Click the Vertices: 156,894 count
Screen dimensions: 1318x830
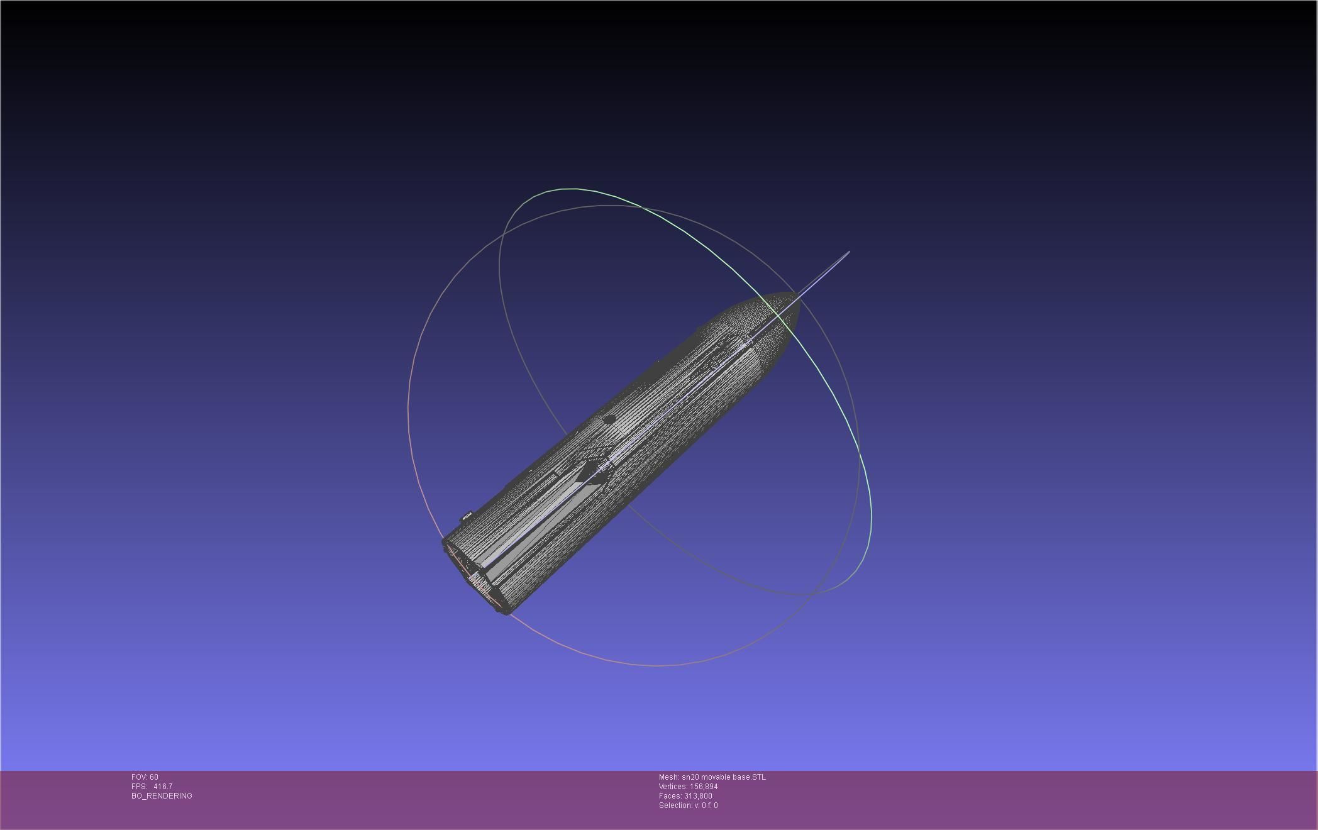(x=688, y=787)
